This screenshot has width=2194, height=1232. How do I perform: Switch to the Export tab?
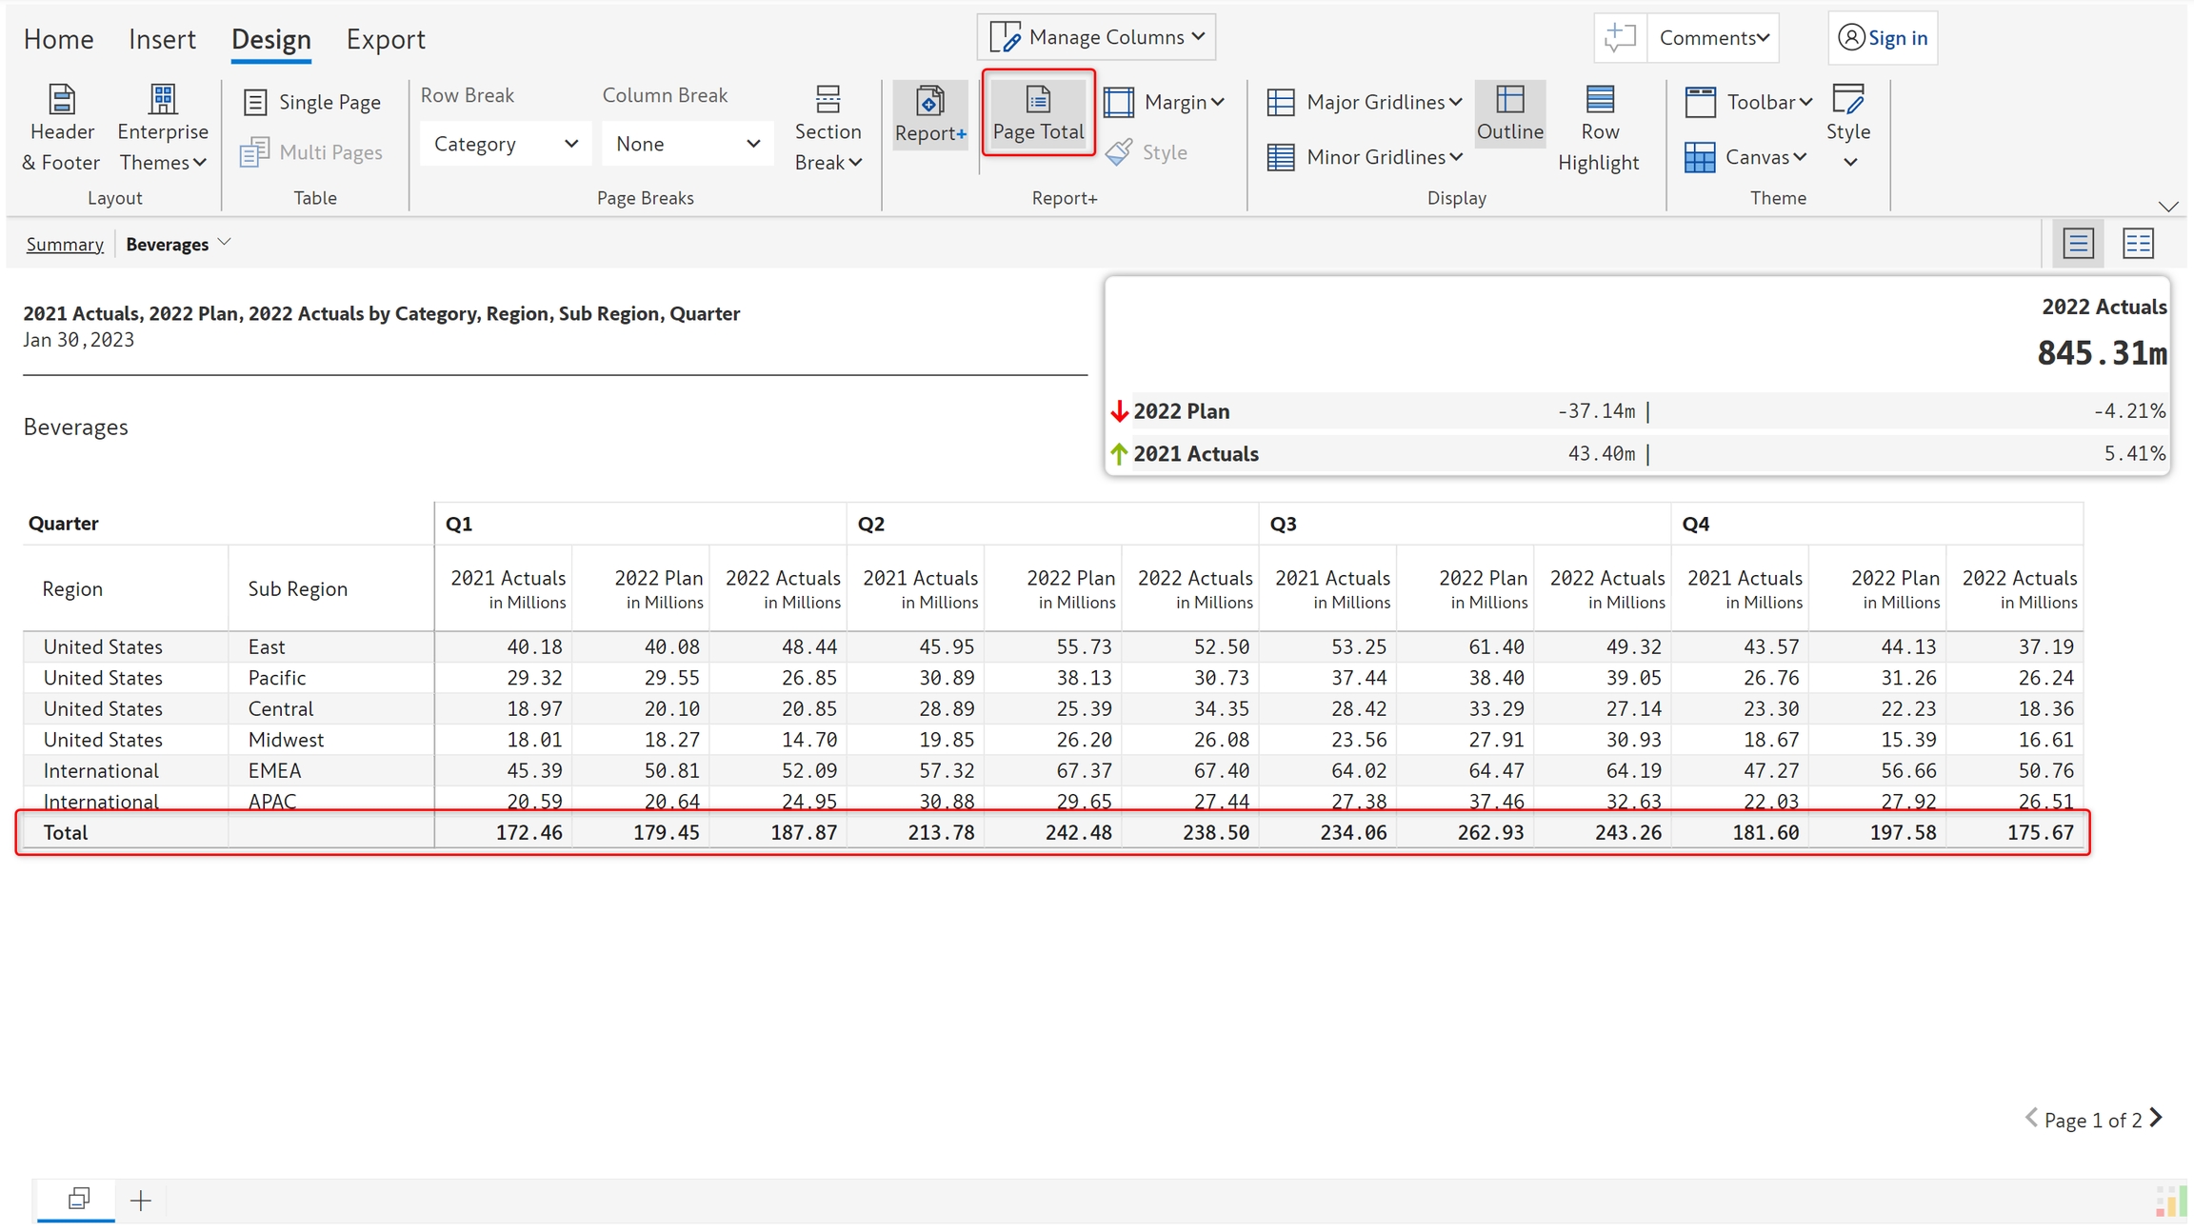tap(385, 39)
